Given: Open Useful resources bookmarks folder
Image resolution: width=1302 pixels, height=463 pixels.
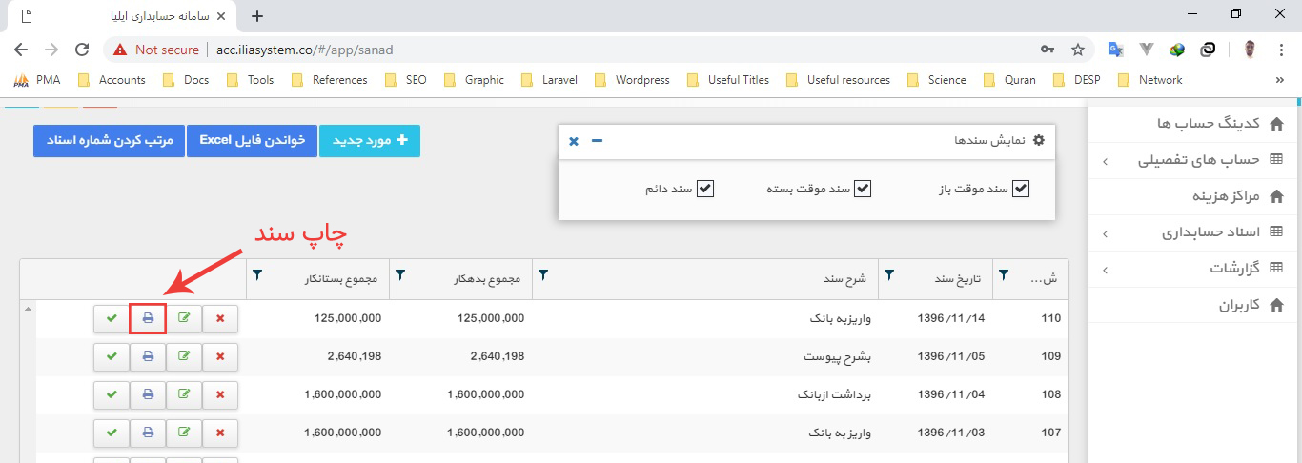Looking at the screenshot, I should pyautogui.click(x=837, y=80).
